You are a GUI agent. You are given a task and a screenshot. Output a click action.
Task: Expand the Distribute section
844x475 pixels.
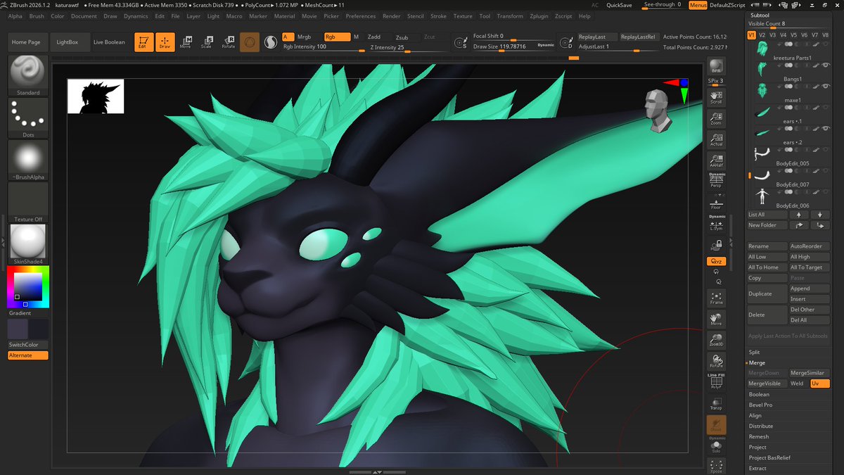click(x=761, y=426)
